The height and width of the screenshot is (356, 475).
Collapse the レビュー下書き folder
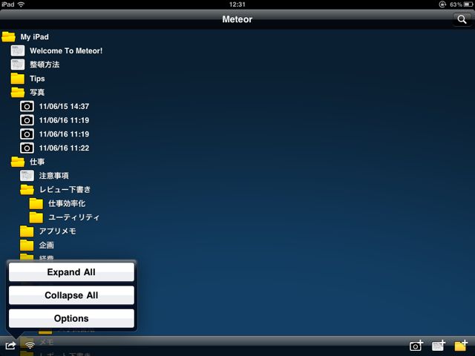(x=27, y=190)
